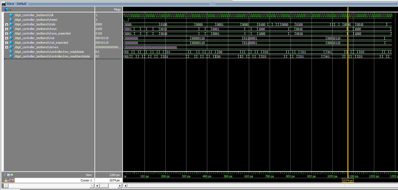The height and width of the screenshot is (190, 398).
Task: Toggle the lock on Cursor 1
Action: pos(6,180)
